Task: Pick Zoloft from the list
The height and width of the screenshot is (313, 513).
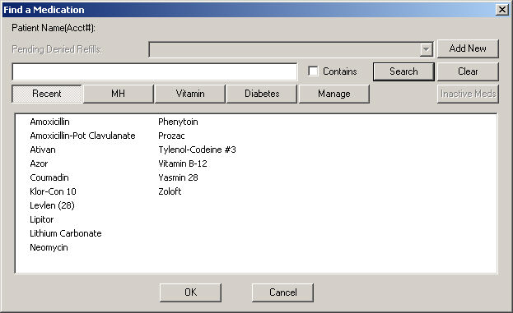Action: coord(170,191)
